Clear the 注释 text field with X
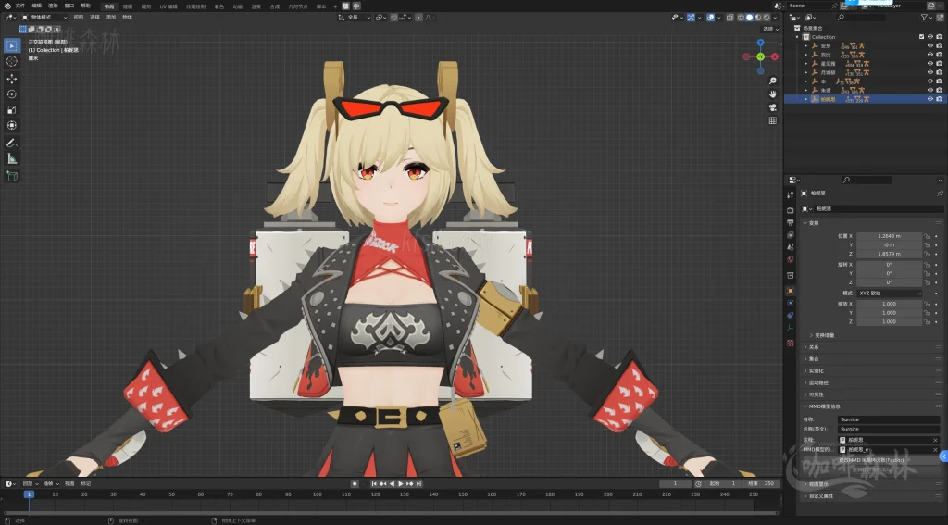948x525 pixels. [x=935, y=441]
